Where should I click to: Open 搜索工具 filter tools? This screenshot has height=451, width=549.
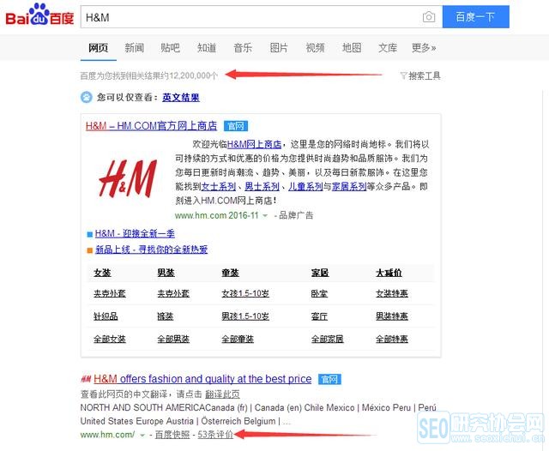(425, 75)
